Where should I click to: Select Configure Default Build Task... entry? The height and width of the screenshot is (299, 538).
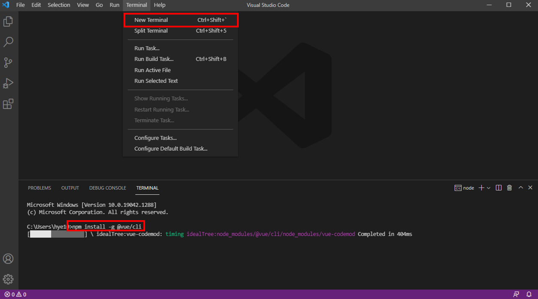[180, 149]
